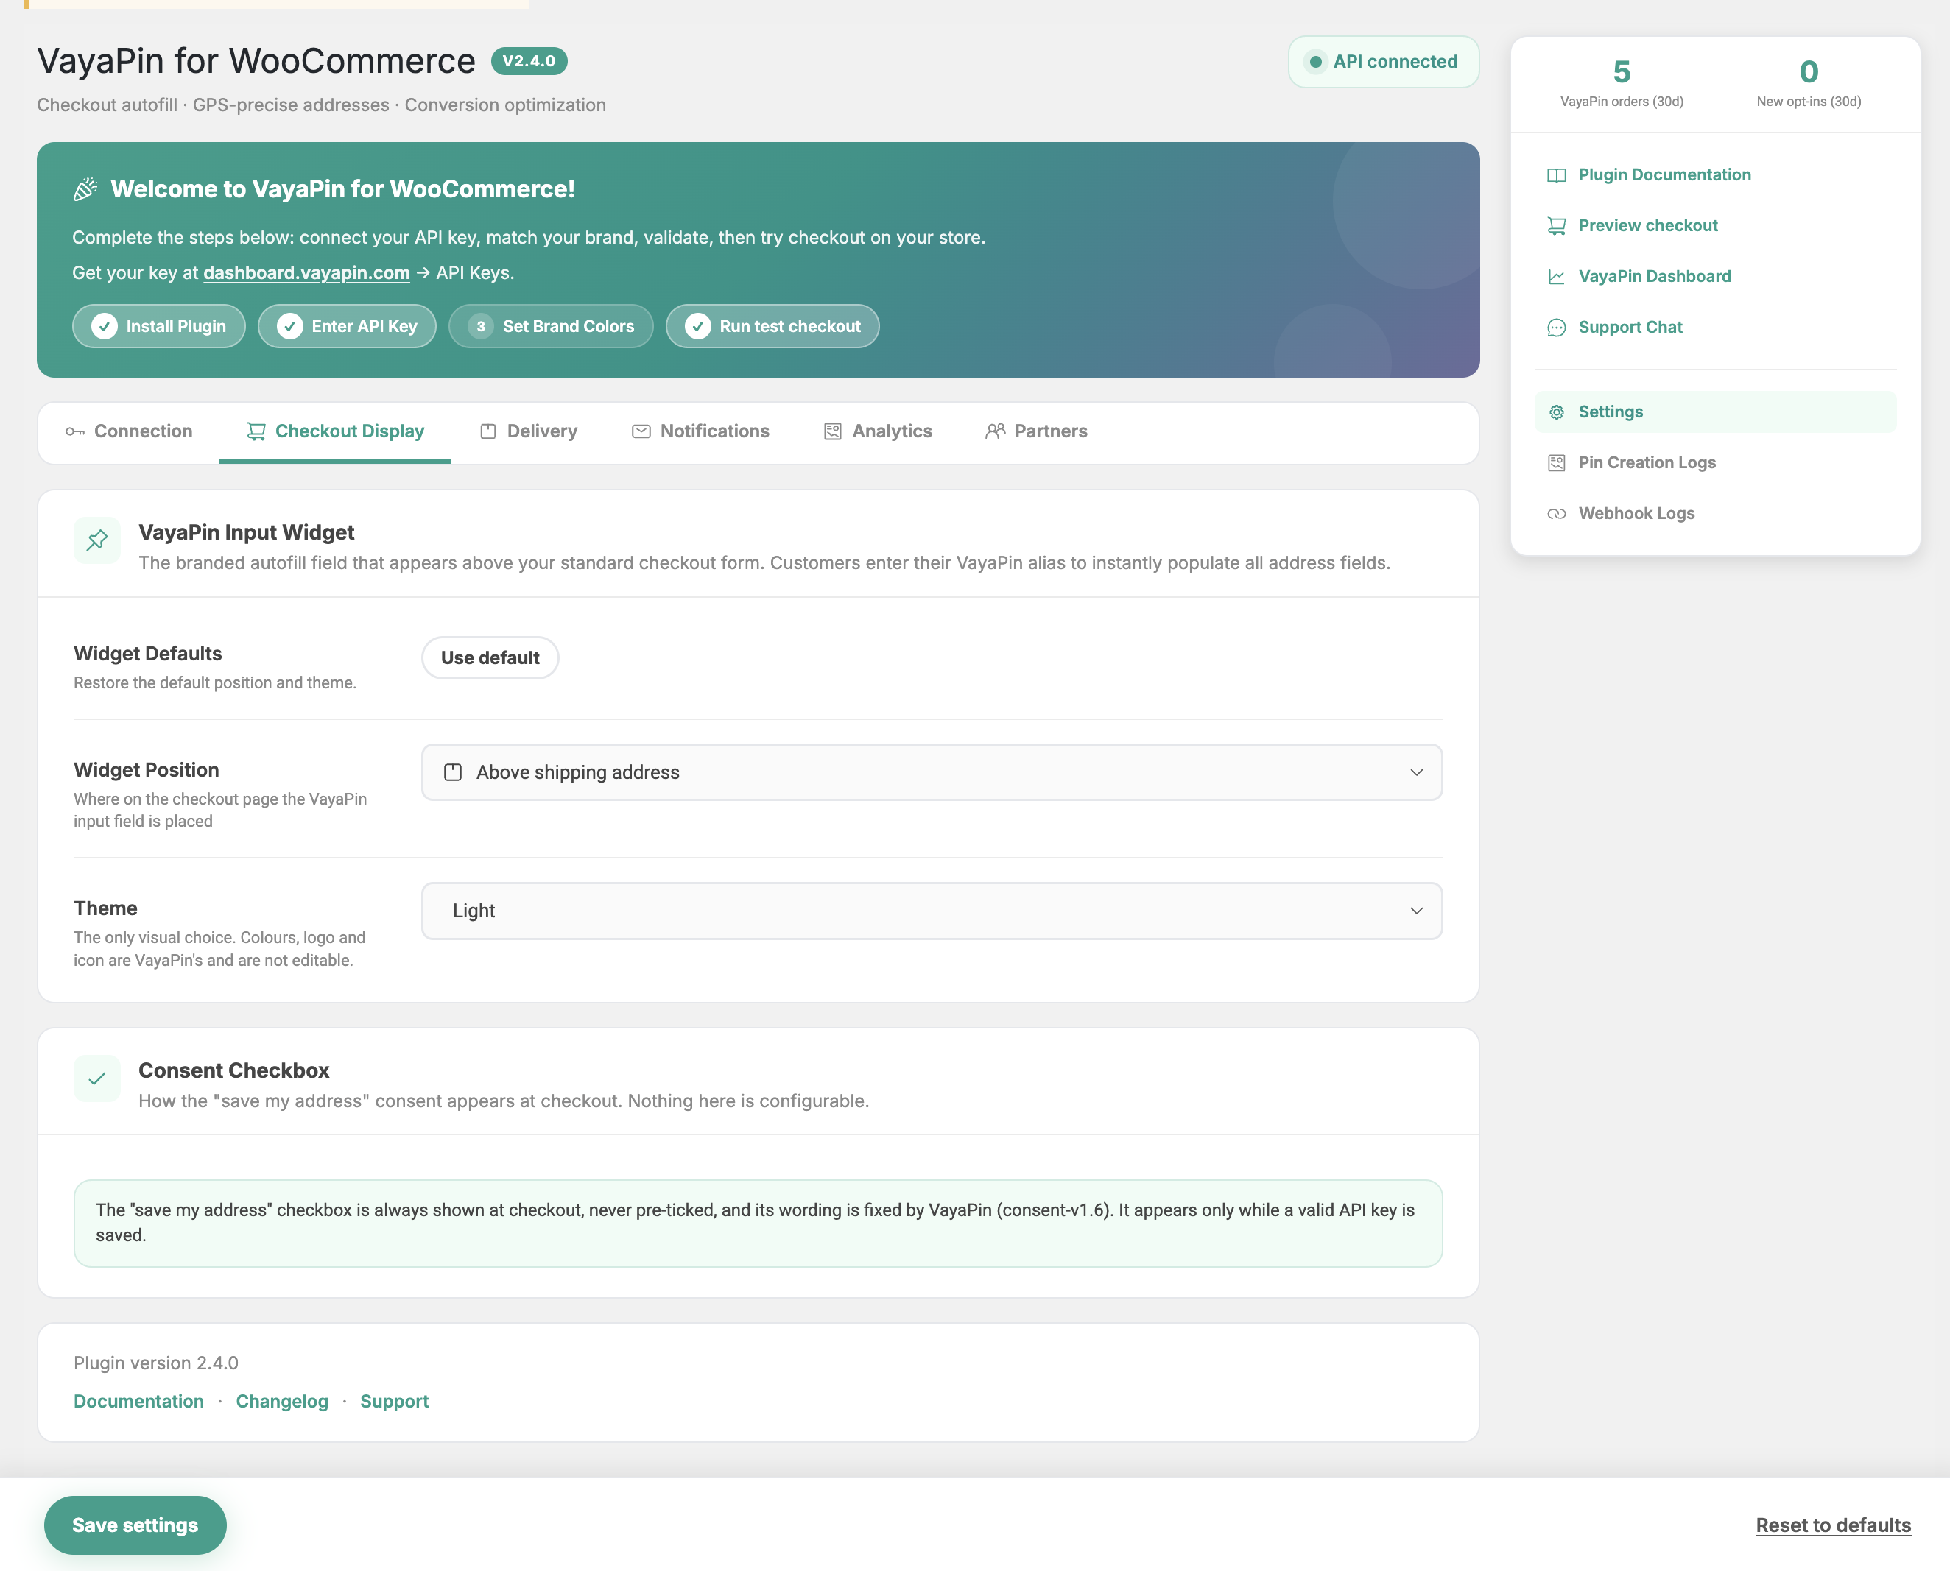Click the Webhook Logs link icon

1556,514
